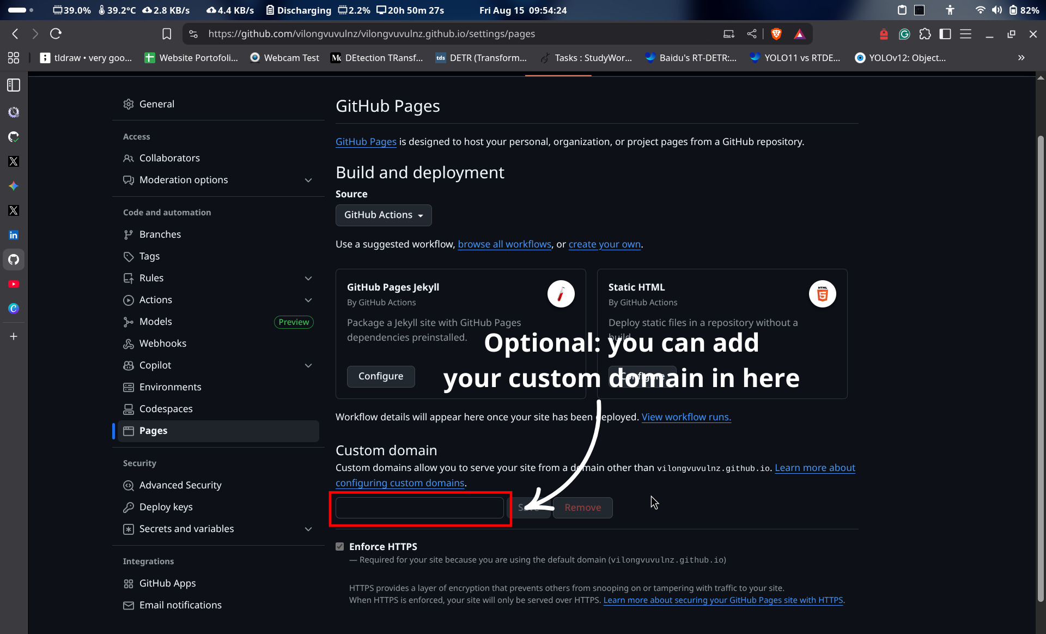The width and height of the screenshot is (1046, 634).
Task: Follow the create your own link
Action: pyautogui.click(x=605, y=244)
